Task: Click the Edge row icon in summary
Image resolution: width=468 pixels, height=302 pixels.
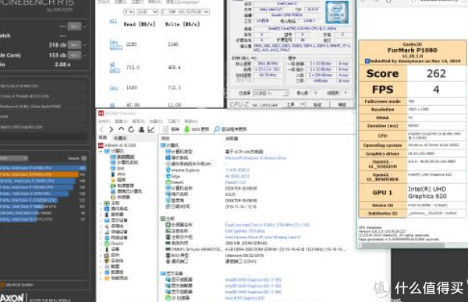Action: tap(168, 176)
